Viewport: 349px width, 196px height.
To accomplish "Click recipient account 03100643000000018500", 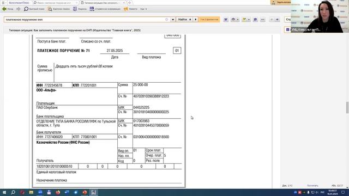I will pos(151,137).
